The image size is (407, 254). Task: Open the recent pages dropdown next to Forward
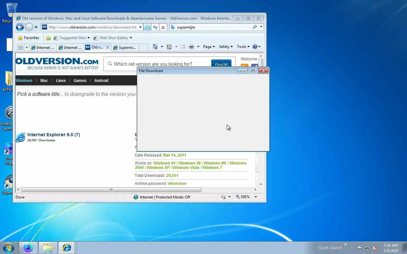click(36, 27)
